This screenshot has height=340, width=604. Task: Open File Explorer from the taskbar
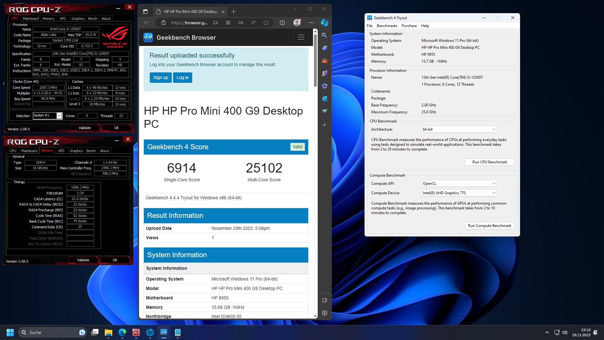click(109, 332)
